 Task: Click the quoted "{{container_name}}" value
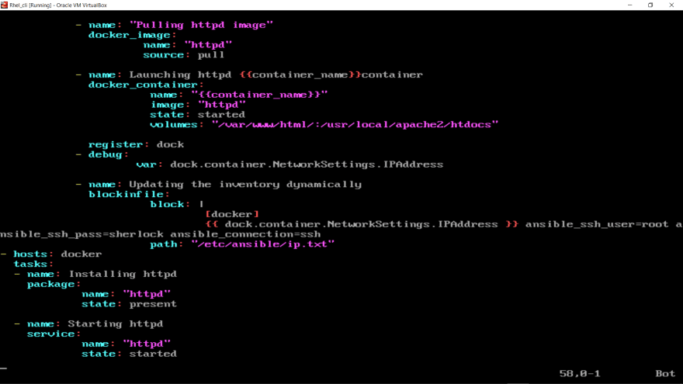click(259, 95)
